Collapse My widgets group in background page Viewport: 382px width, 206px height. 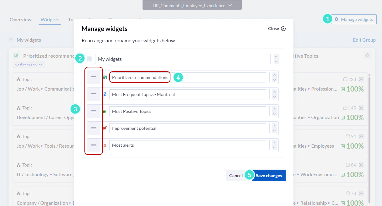tap(11, 40)
